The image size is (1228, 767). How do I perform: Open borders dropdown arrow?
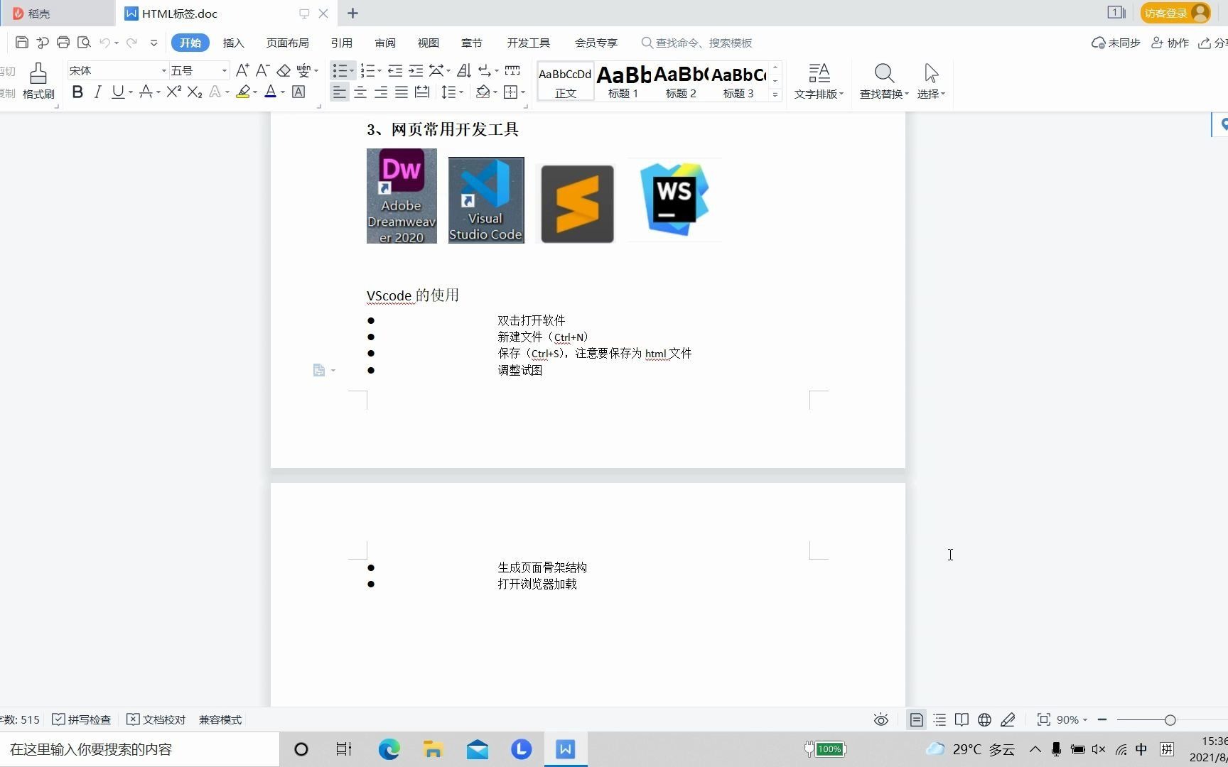point(523,92)
